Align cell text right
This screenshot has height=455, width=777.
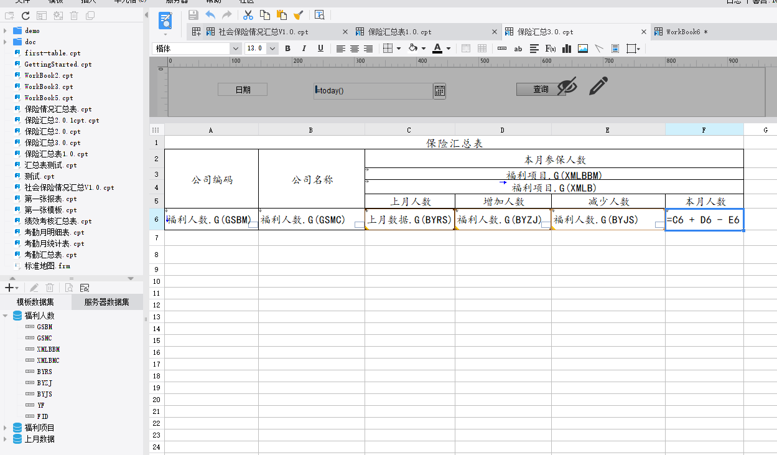click(x=368, y=49)
